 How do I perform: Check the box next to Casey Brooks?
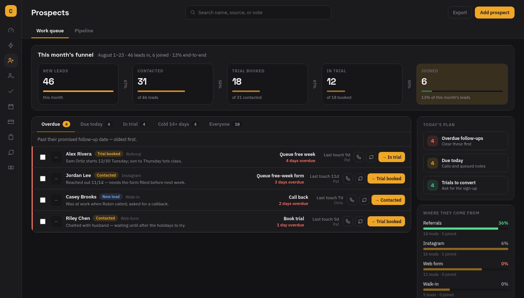coord(43,200)
